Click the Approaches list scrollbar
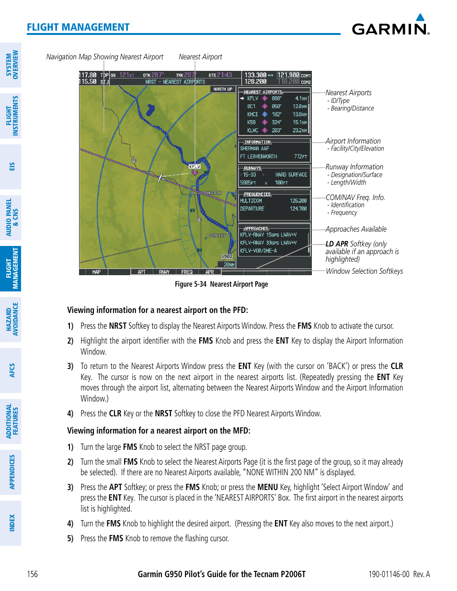This screenshot has height=591, width=457. pyautogui.click(x=309, y=243)
